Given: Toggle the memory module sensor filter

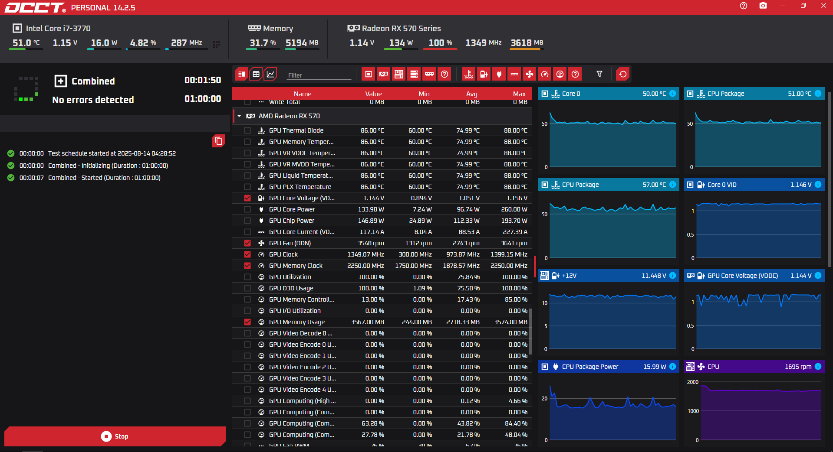Looking at the screenshot, I should [x=429, y=74].
